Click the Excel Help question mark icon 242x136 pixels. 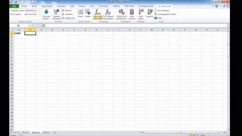pos(217,6)
